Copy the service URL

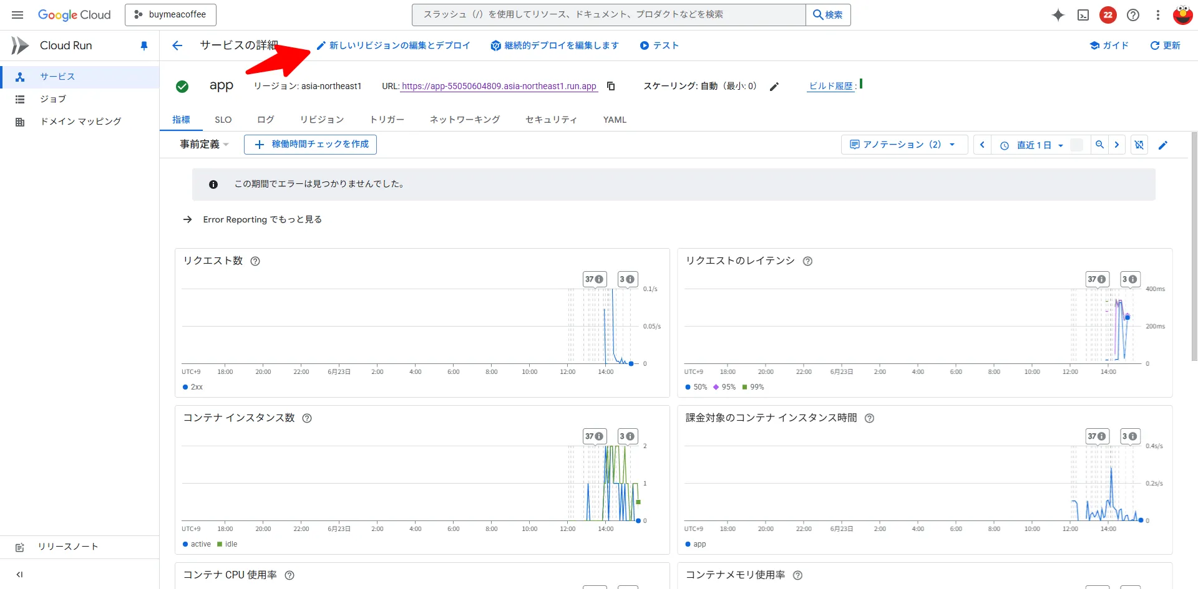(x=611, y=86)
